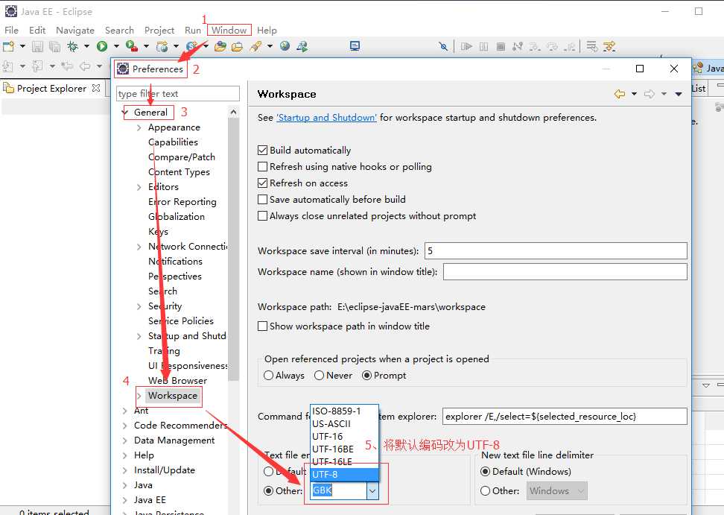
Task: Expand the Appearance tree node
Action: pos(139,127)
